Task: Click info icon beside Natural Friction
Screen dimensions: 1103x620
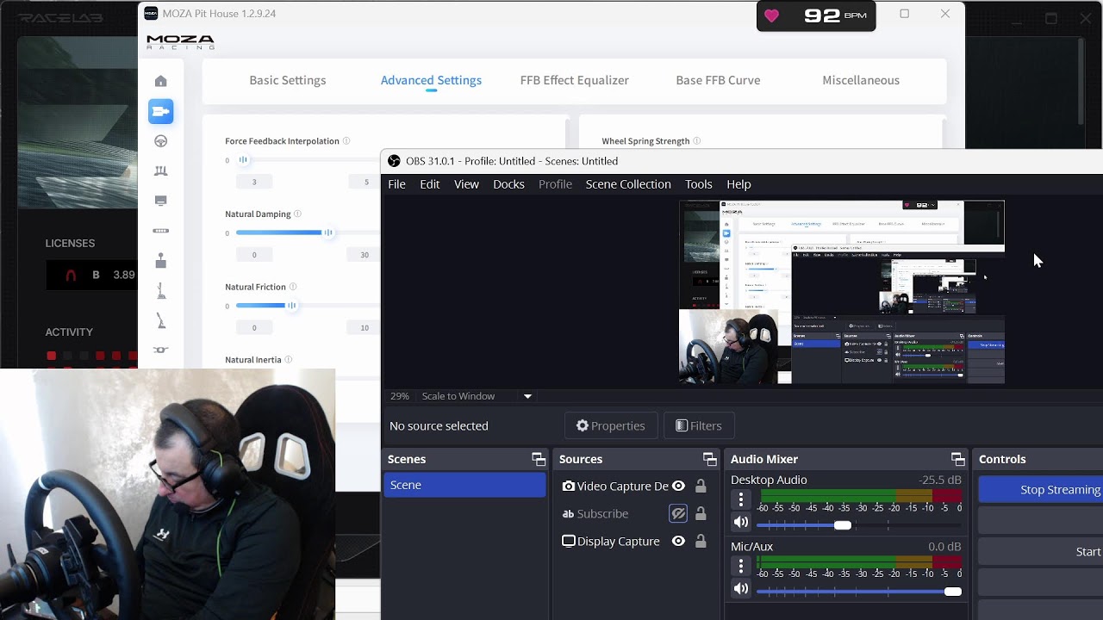Action: pyautogui.click(x=293, y=287)
